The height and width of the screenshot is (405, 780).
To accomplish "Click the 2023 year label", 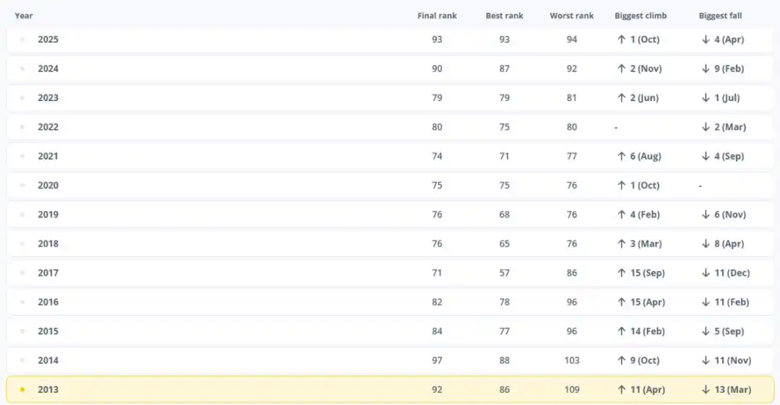I will click(x=48, y=98).
